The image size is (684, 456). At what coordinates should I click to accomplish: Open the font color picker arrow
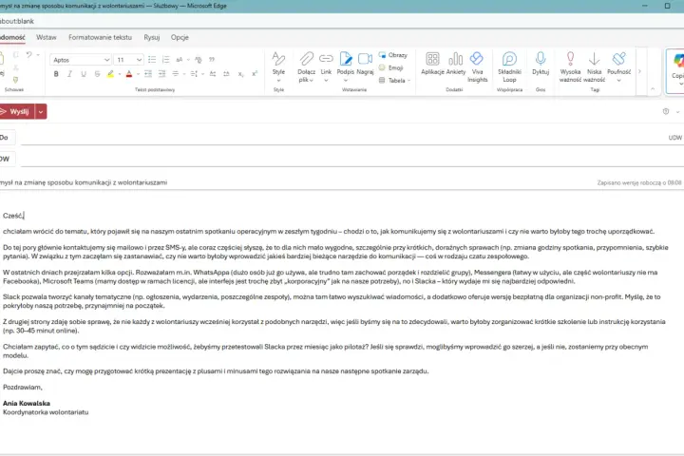[139, 74]
